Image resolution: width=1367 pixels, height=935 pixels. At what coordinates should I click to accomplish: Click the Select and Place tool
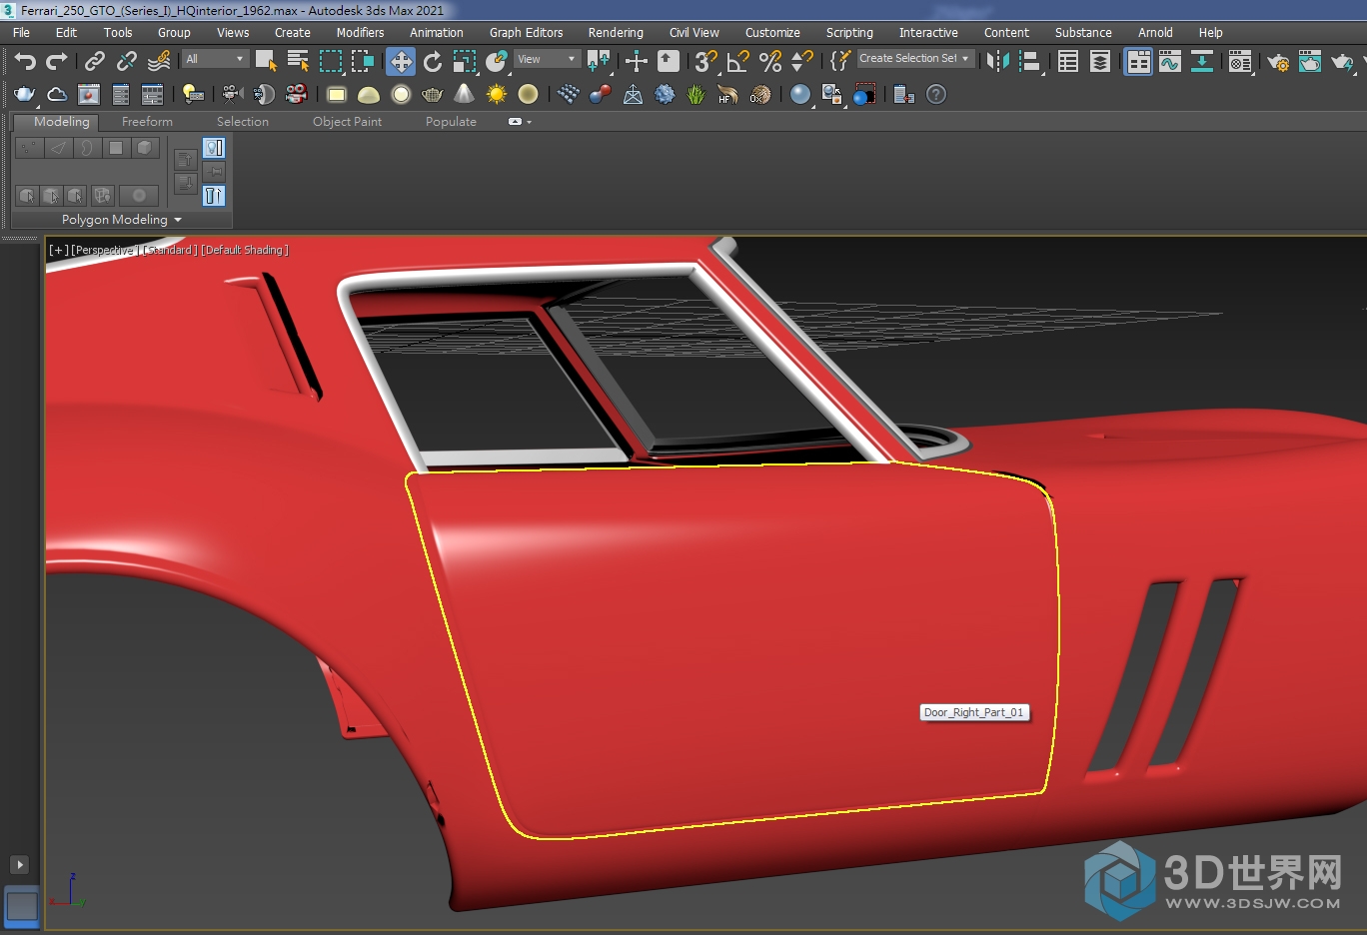point(497,62)
